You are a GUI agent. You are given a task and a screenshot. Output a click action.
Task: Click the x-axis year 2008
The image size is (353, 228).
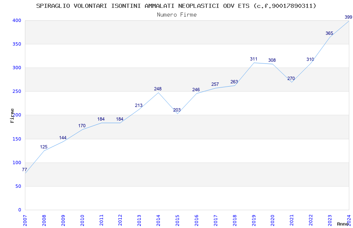coord(44,221)
